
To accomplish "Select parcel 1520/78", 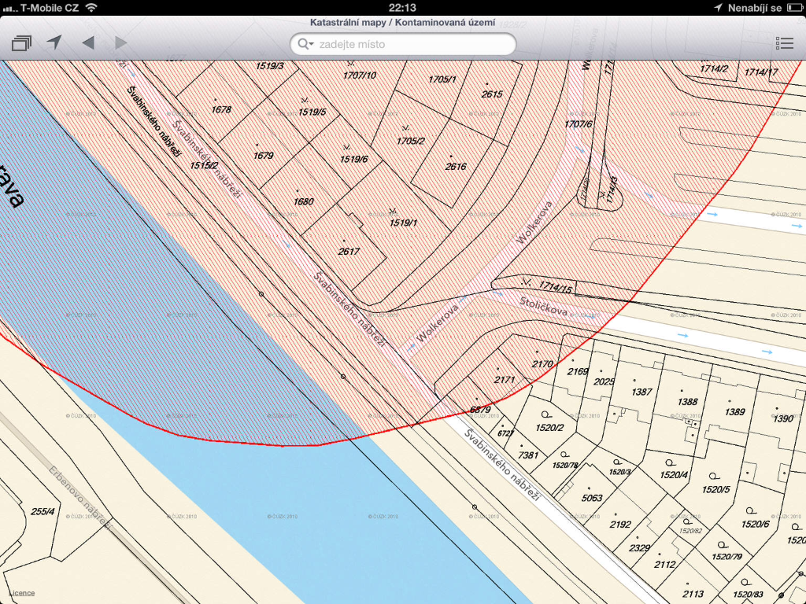I will coord(565,465).
